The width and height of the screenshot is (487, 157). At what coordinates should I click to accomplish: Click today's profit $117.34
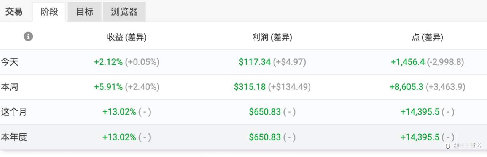(255, 62)
